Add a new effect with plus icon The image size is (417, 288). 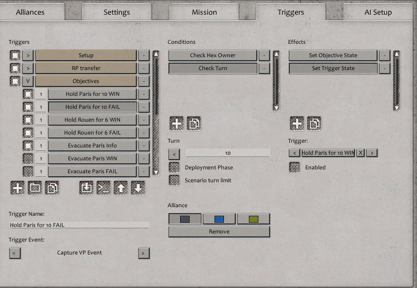(297, 123)
